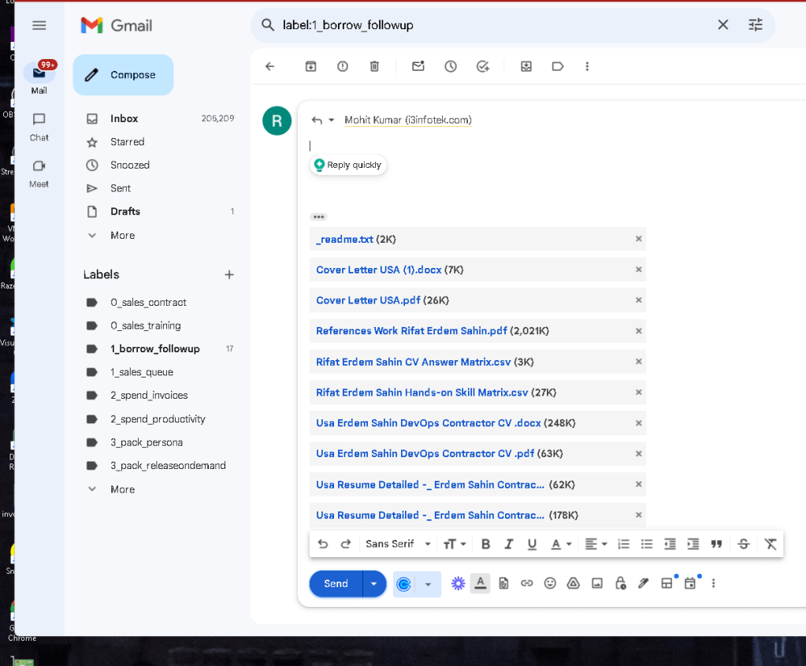Viewport: 806px width, 666px height.
Task: Expand More under Labels list
Action: [122, 489]
